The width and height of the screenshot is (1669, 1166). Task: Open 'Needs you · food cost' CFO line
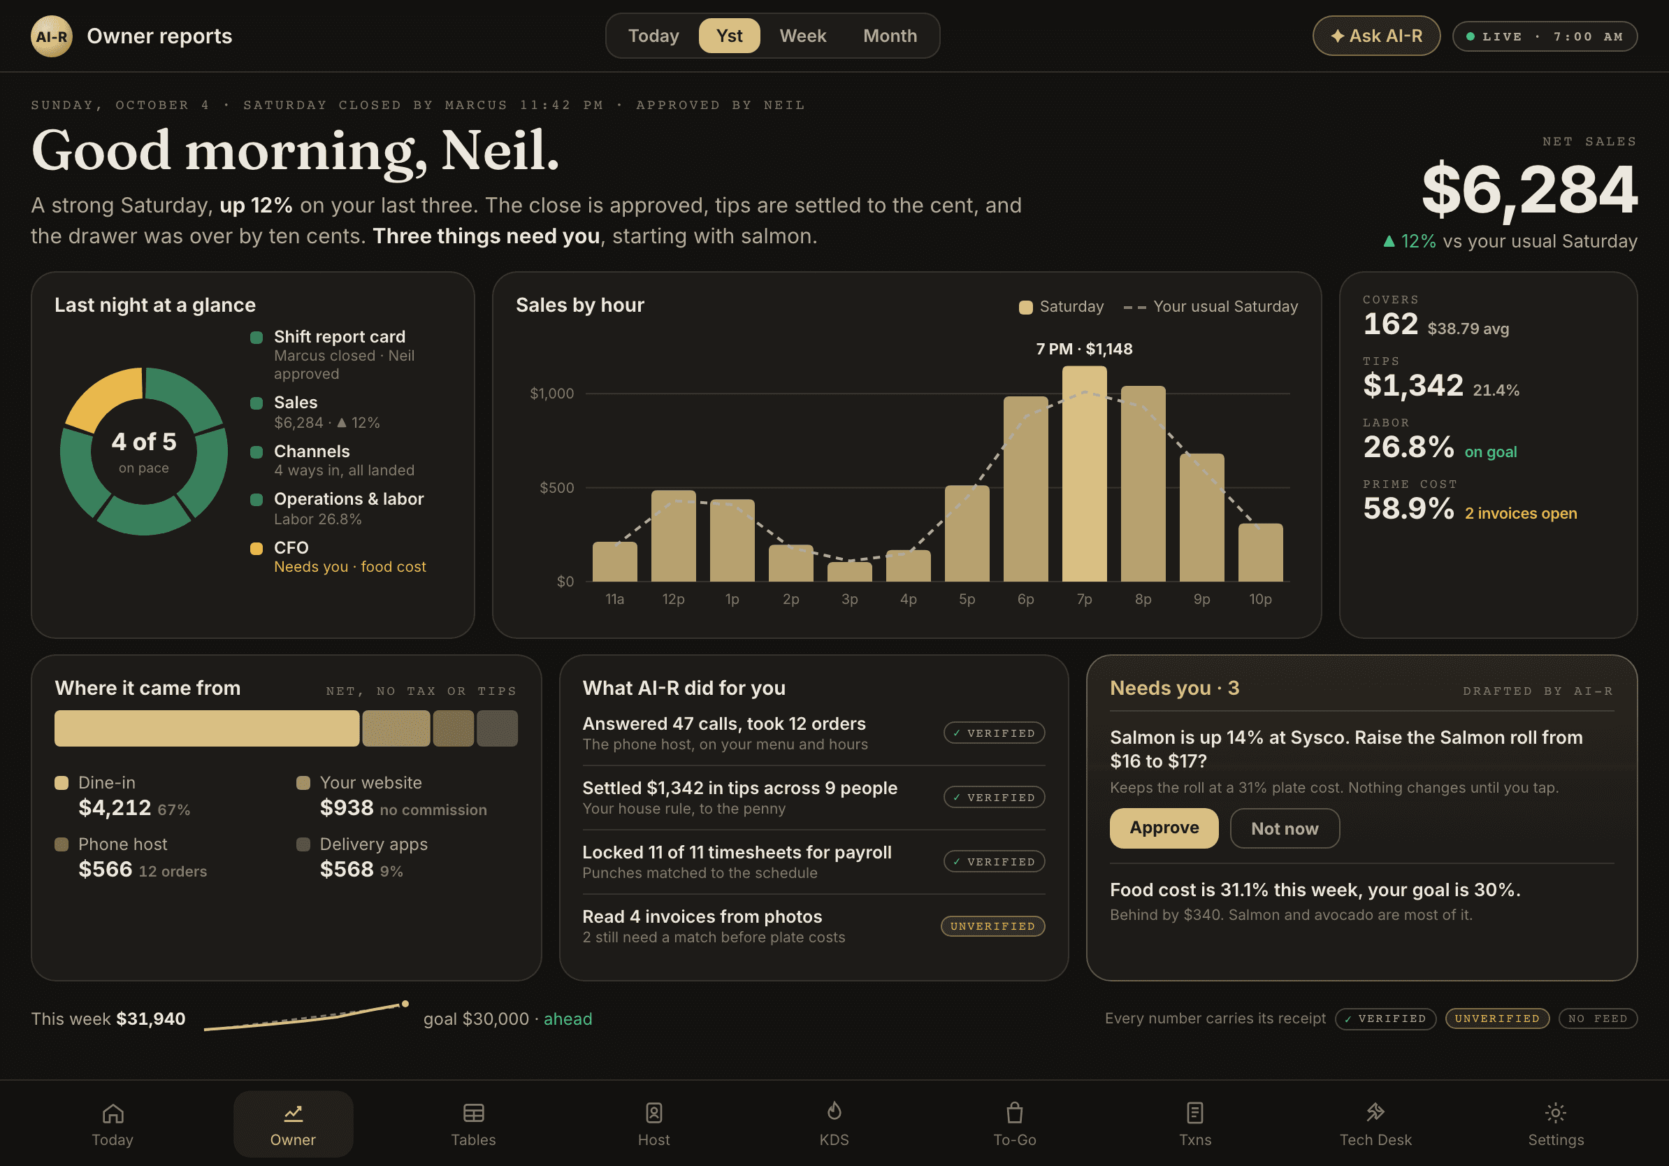(349, 566)
